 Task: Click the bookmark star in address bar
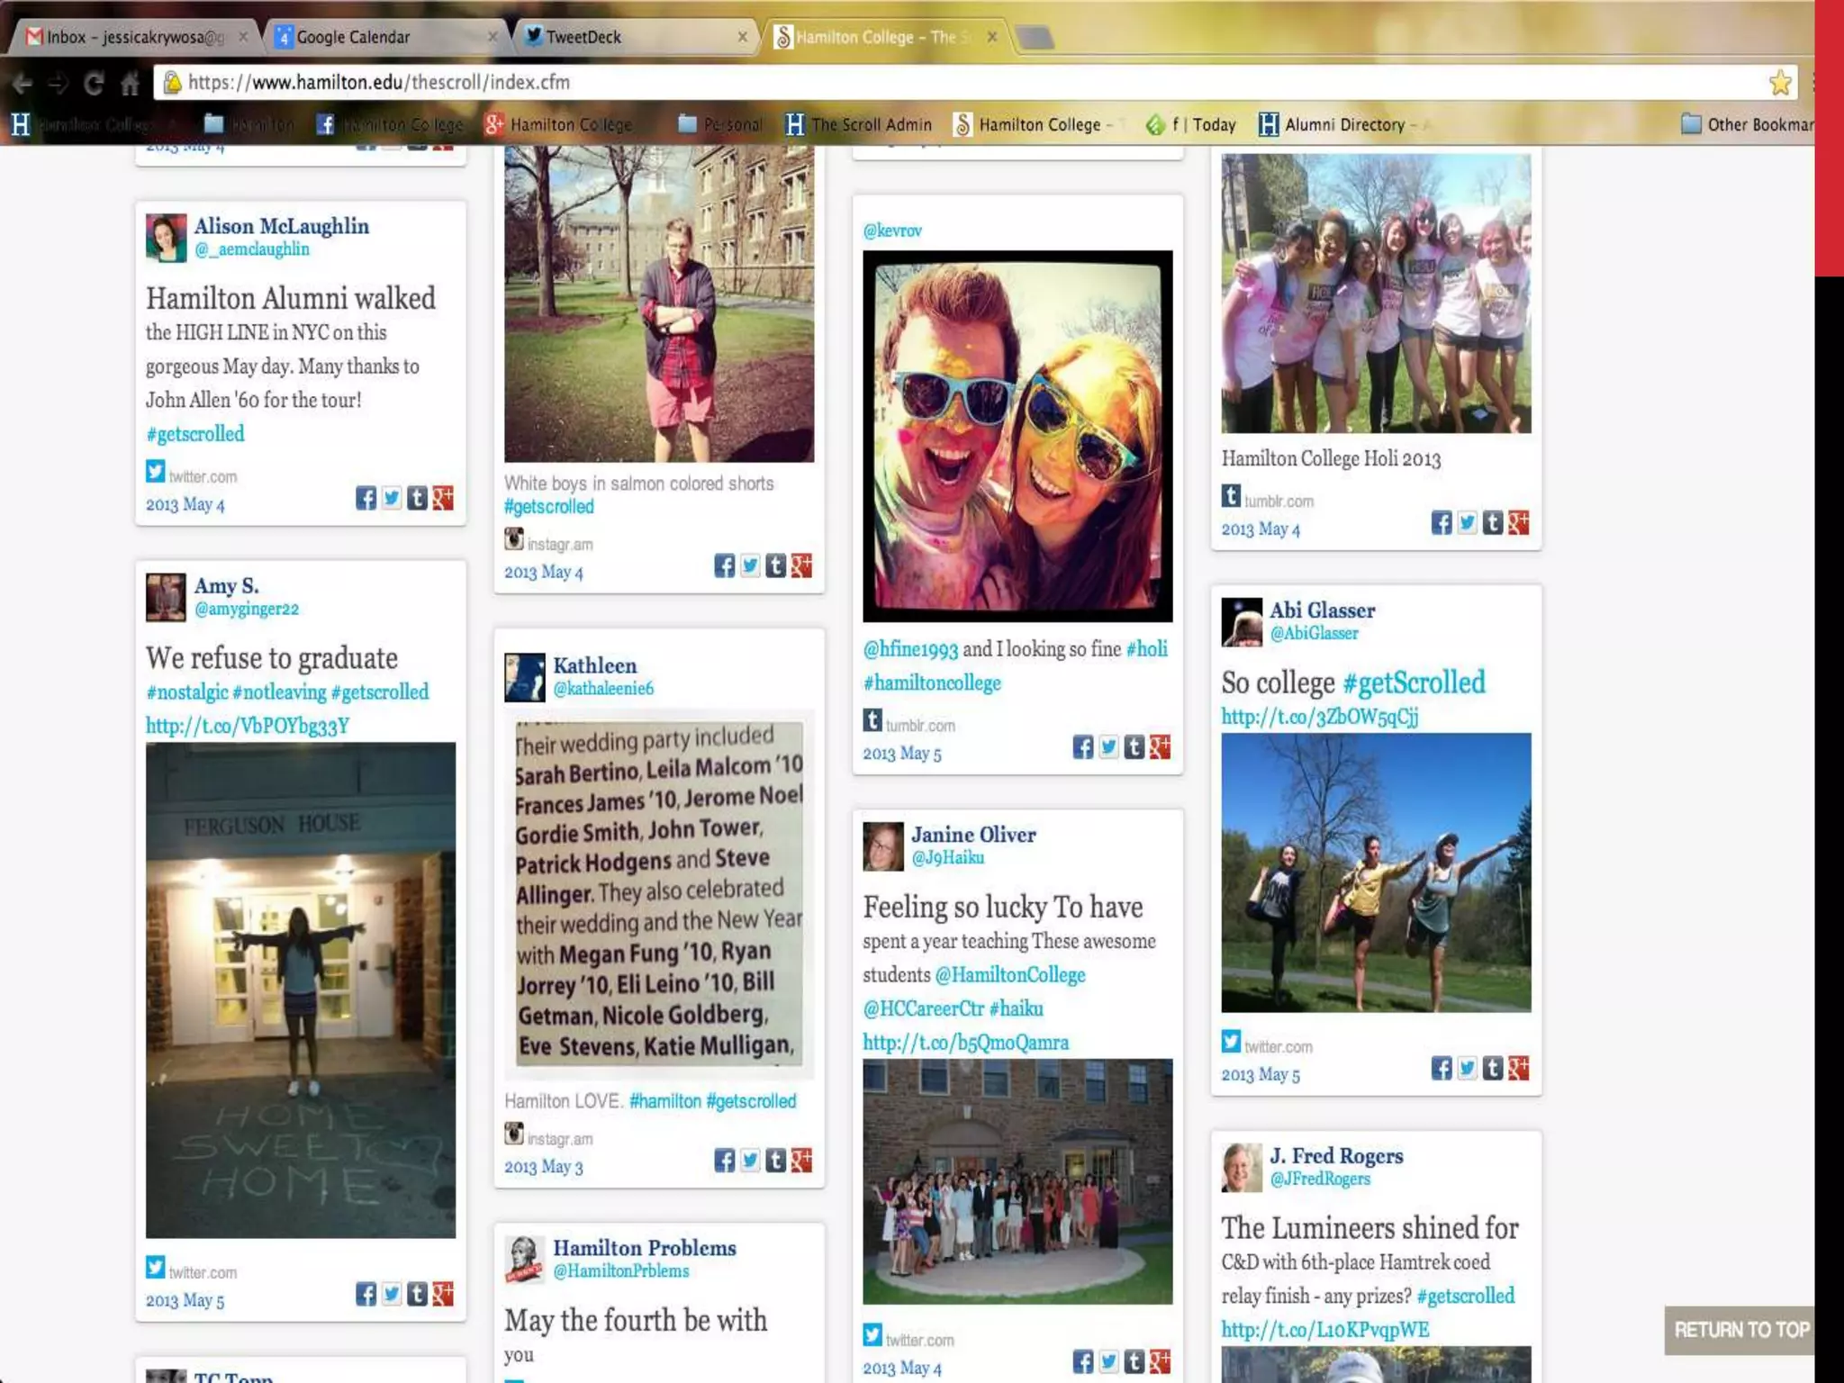(x=1779, y=83)
